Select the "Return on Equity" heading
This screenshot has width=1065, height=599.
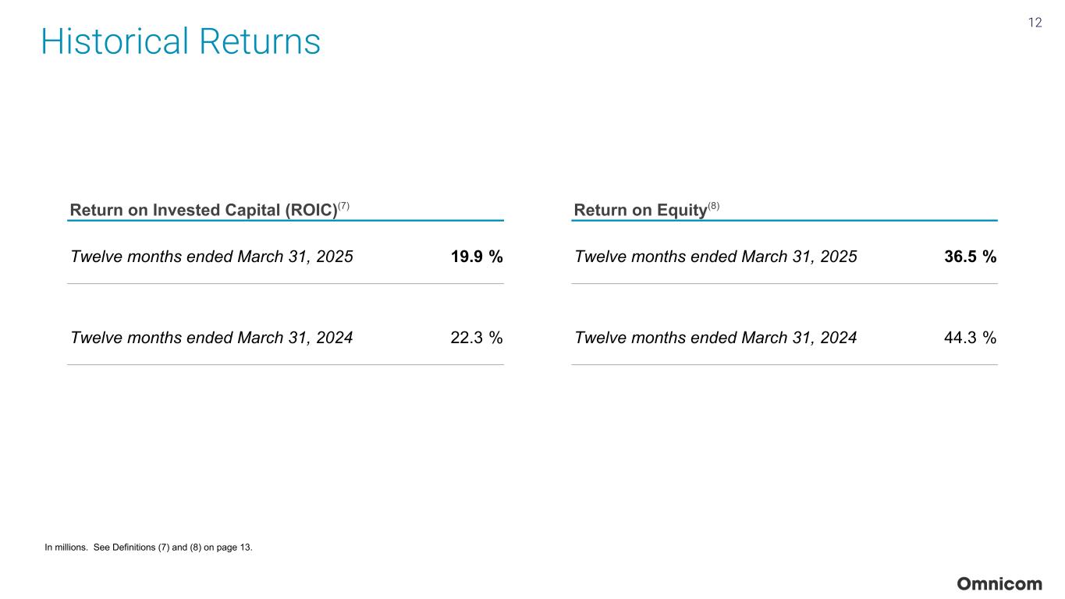pyautogui.click(x=640, y=211)
